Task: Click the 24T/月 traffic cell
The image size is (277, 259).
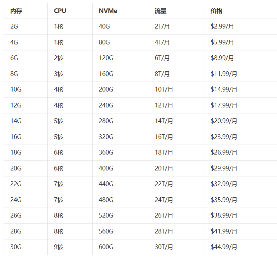Action: 164,200
